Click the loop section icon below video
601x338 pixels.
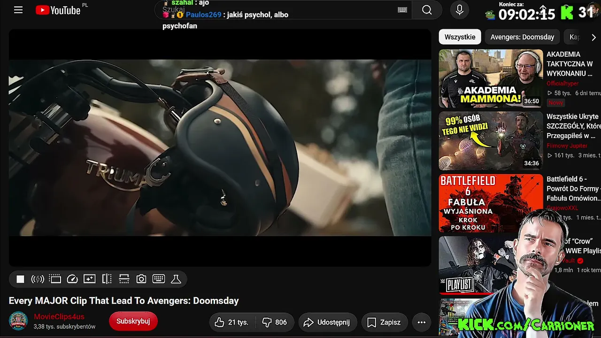click(124, 279)
